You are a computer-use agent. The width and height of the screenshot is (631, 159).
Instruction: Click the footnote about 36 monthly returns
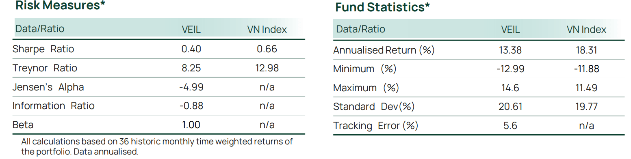(157, 147)
